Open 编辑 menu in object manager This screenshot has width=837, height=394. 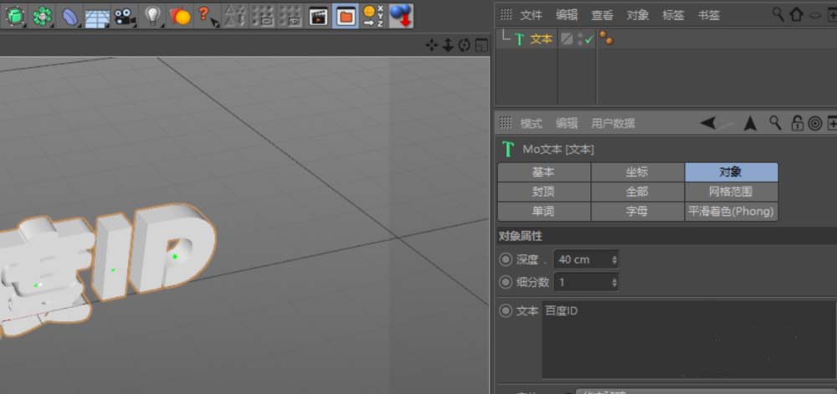click(567, 15)
